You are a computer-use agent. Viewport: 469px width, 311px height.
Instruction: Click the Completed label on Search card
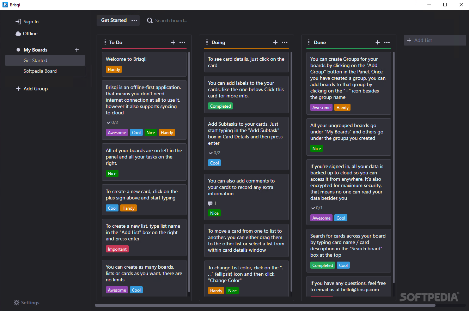pos(323,265)
